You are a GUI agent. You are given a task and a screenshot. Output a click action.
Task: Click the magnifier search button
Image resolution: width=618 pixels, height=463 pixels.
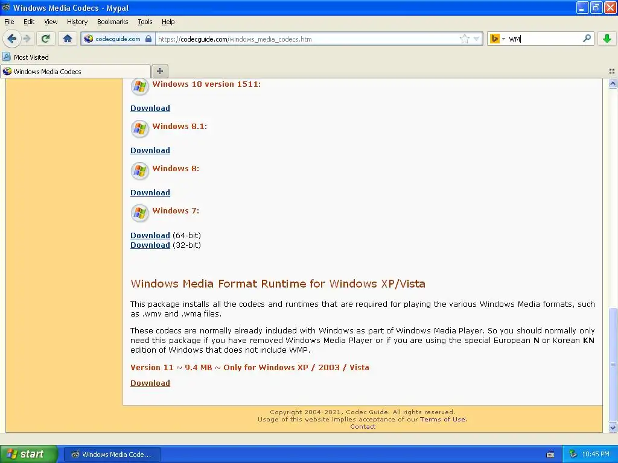(587, 39)
